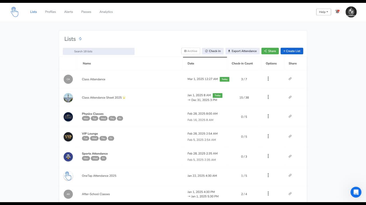Screen dimensions: 366x205
Task: Click the Create List button
Action: click(x=292, y=51)
